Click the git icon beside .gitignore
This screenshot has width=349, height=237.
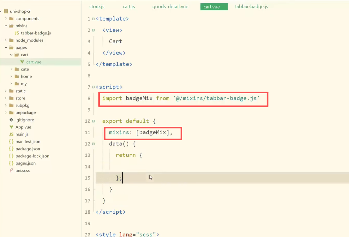tap(11, 120)
